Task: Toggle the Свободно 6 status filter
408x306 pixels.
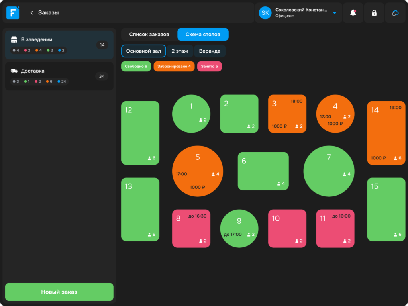Action: pyautogui.click(x=136, y=67)
